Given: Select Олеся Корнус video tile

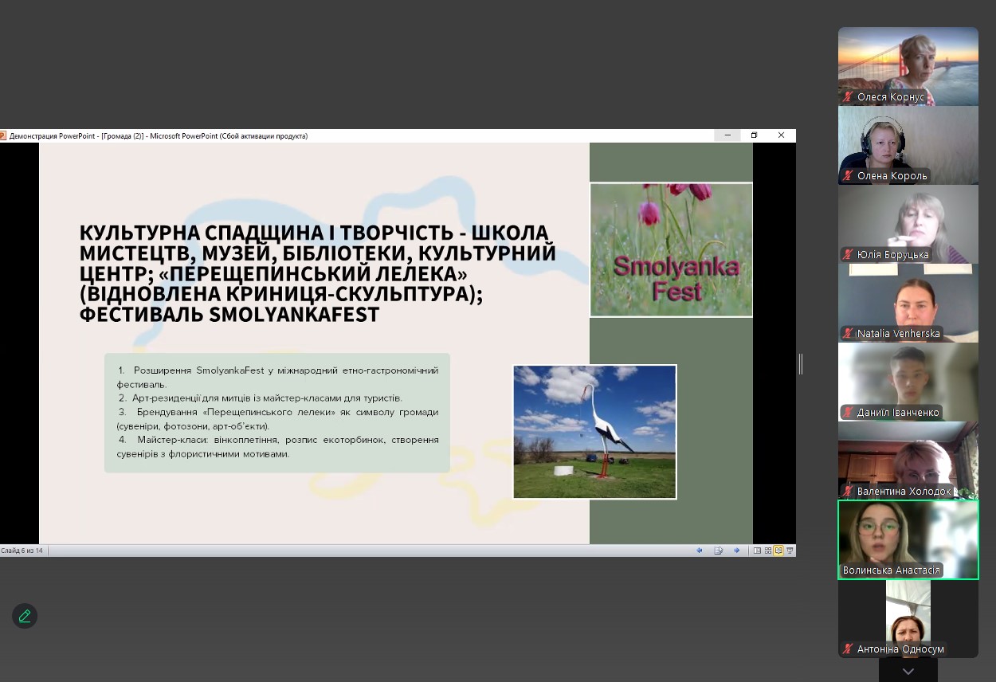Looking at the screenshot, I should 908,66.
